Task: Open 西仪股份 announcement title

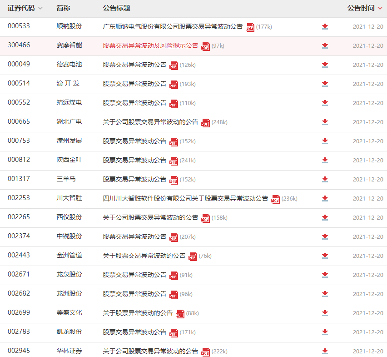Action: coord(150,217)
